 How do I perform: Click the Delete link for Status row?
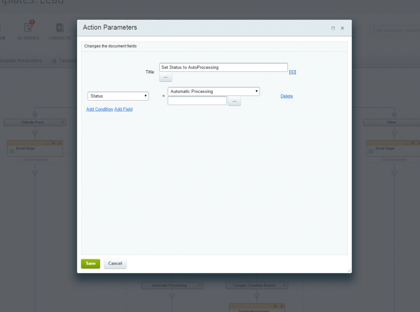[x=287, y=96]
